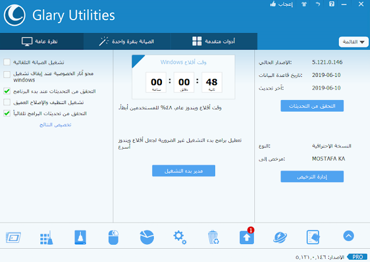Uncheck check for updates on program start
Screen dimensions: 370x262
click(7, 91)
